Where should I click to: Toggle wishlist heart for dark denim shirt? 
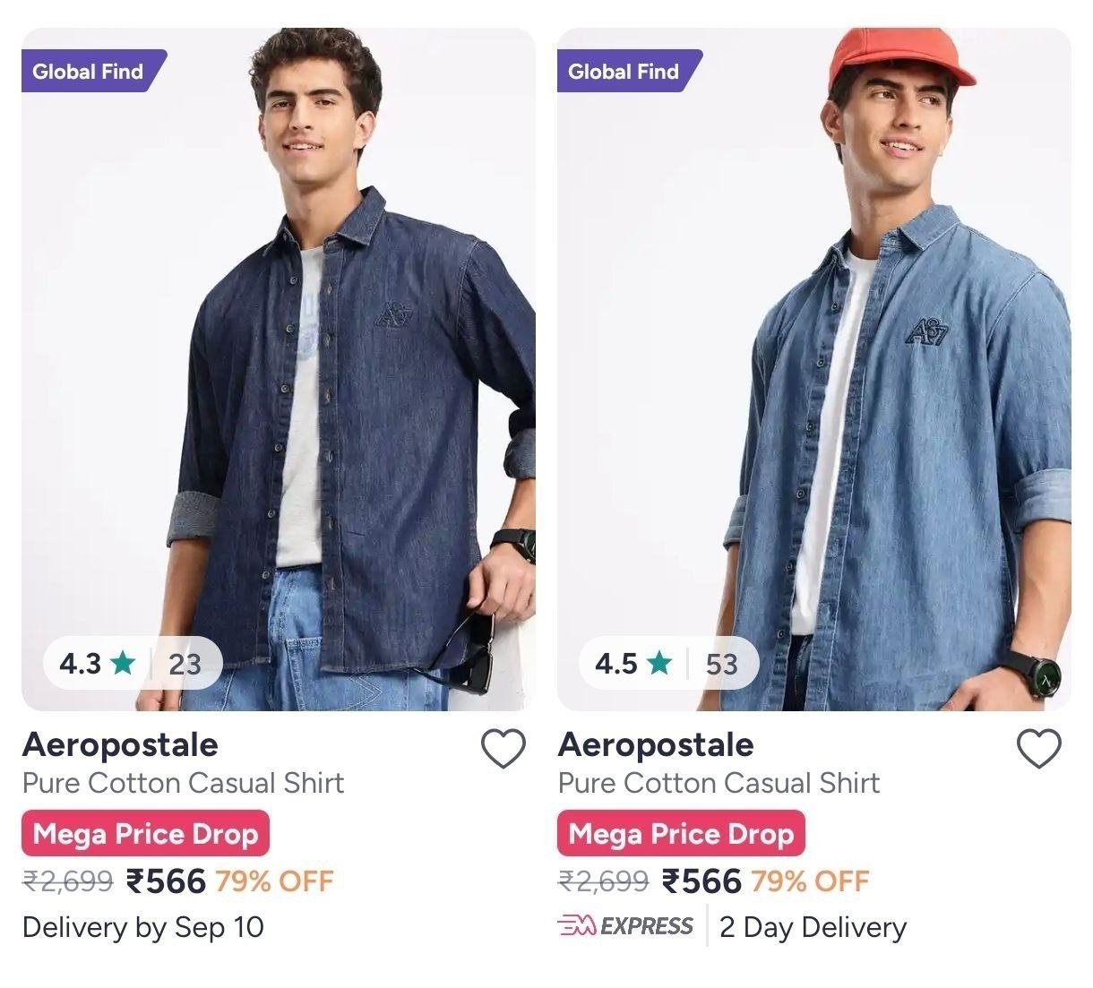tap(503, 749)
